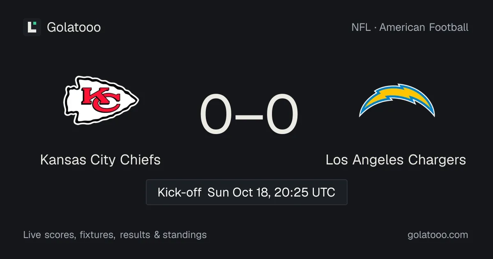This screenshot has height=259, width=493.
Task: Click the 0–0 score display
Action: coord(249,115)
